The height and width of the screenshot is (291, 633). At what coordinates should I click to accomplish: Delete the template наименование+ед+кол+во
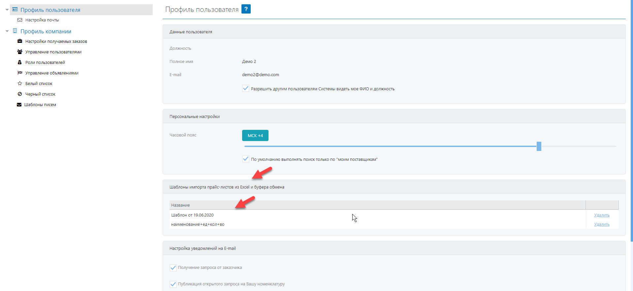(602, 224)
